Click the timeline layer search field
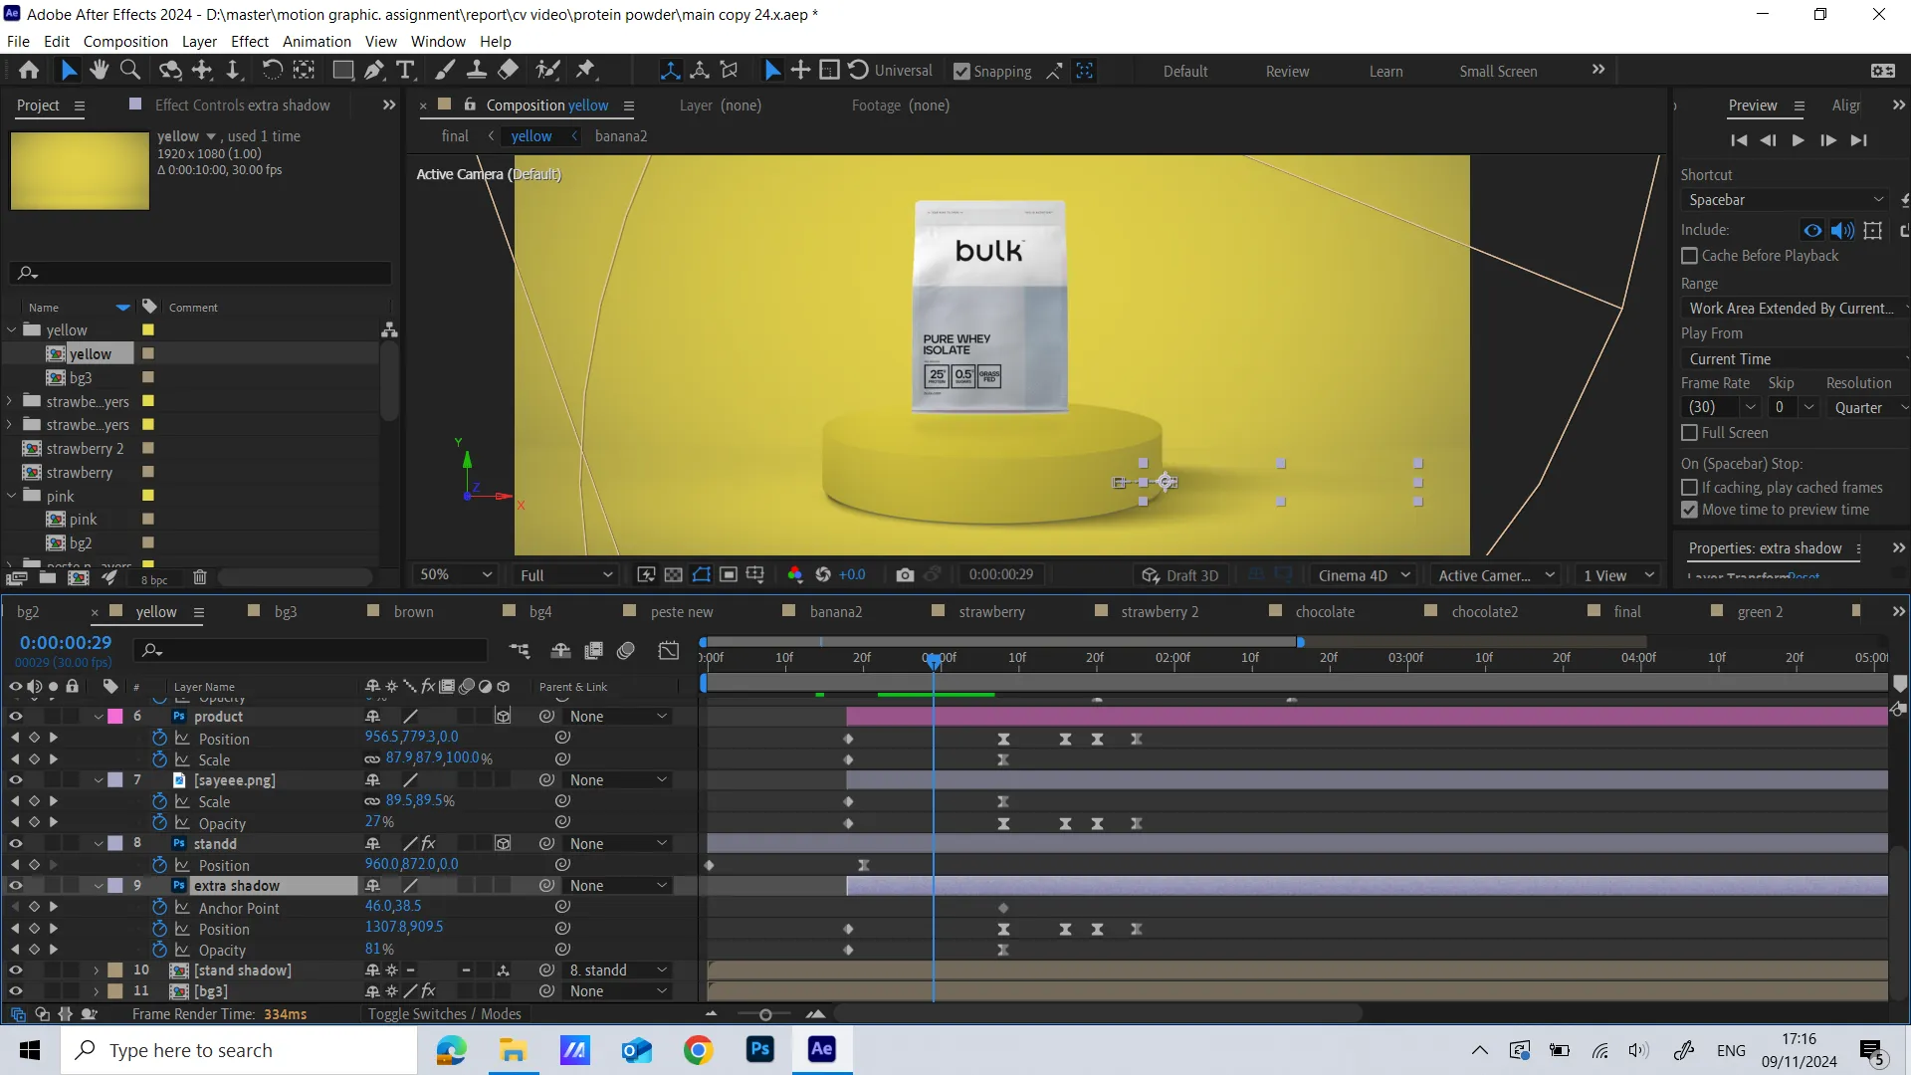This screenshot has width=1911, height=1075. coord(311,650)
